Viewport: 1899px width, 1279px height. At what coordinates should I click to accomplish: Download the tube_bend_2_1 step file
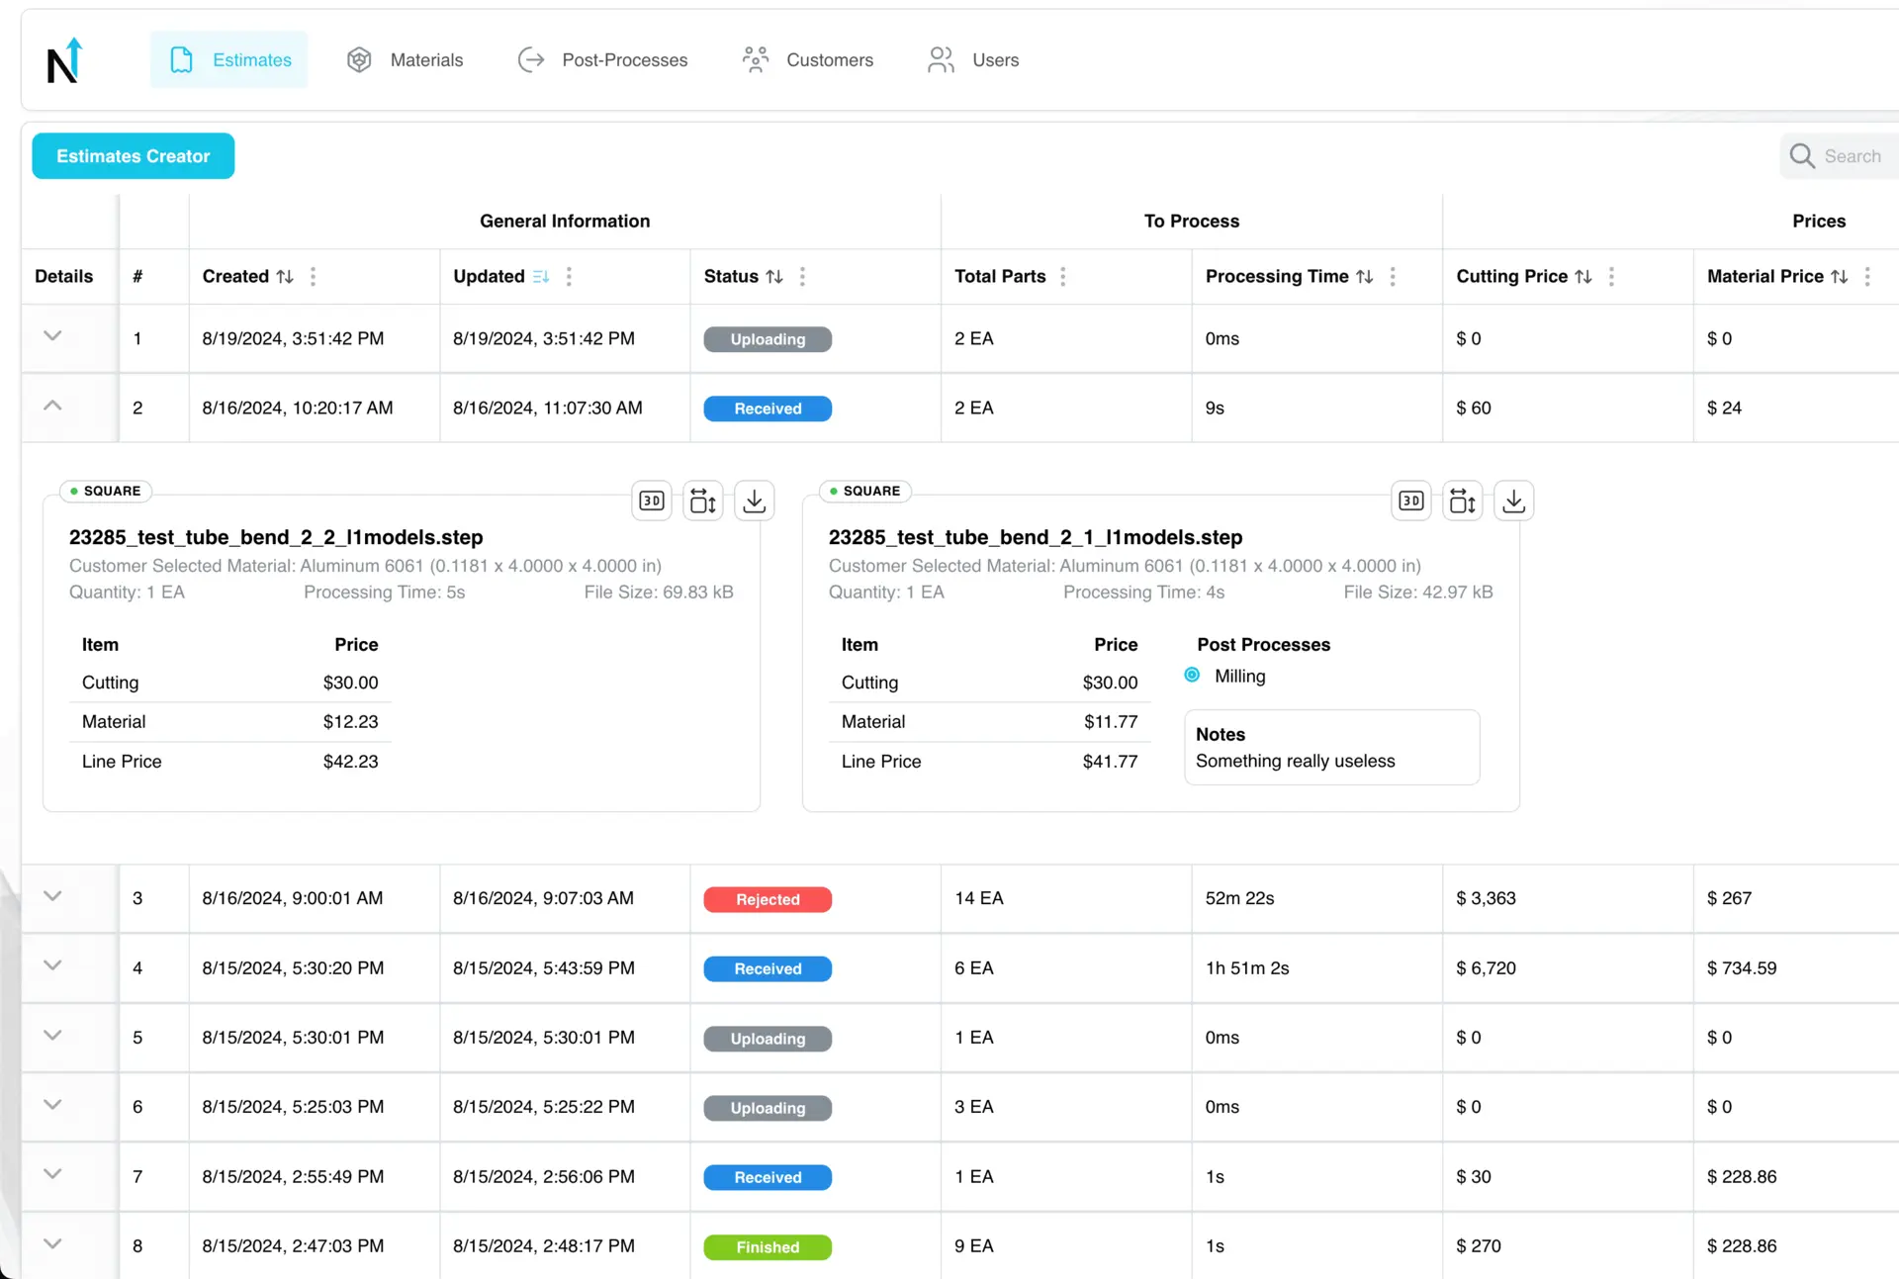[1513, 502]
